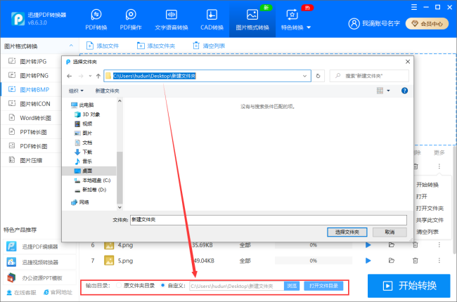
Task: Open recent locations dropdown arrow
Action: 90,76
